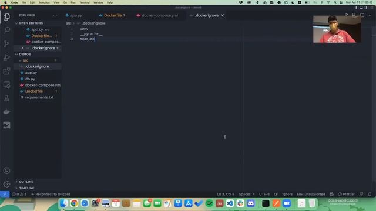Open the feedback icon in status bar

(361, 194)
